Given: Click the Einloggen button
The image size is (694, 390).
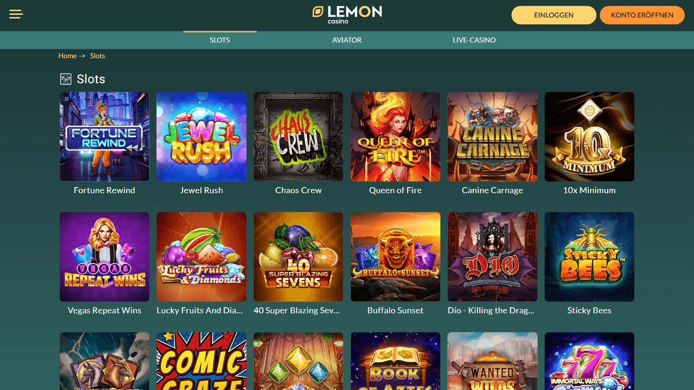Looking at the screenshot, I should [554, 15].
